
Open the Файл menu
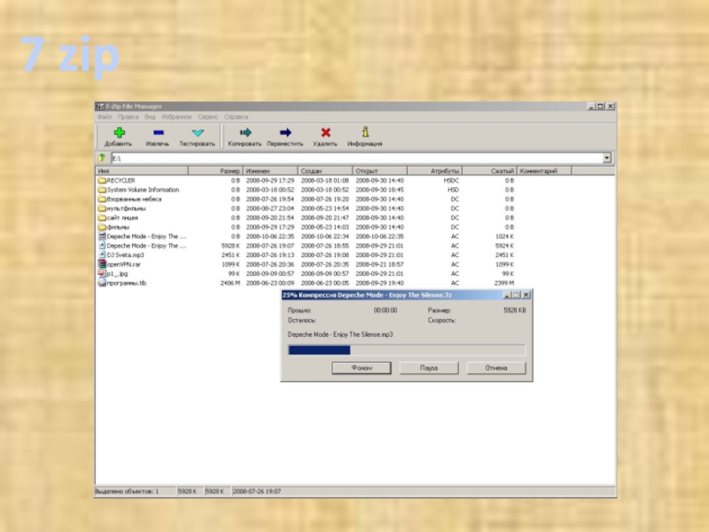pos(105,117)
